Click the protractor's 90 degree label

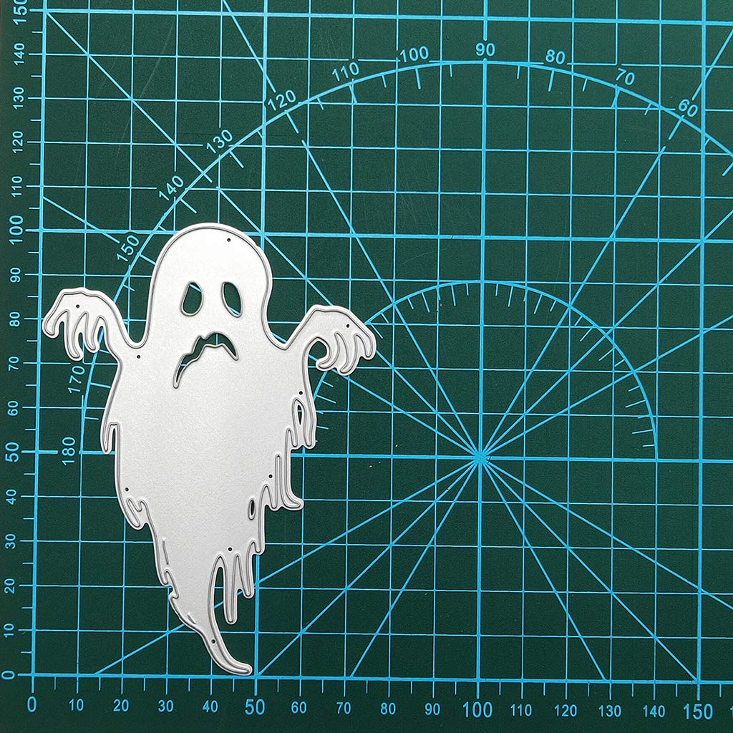[x=485, y=50]
